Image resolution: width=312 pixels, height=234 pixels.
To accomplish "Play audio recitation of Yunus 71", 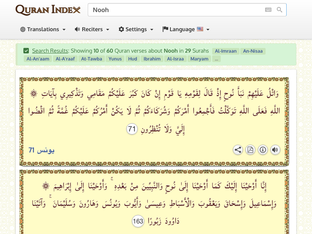I will 275,150.
